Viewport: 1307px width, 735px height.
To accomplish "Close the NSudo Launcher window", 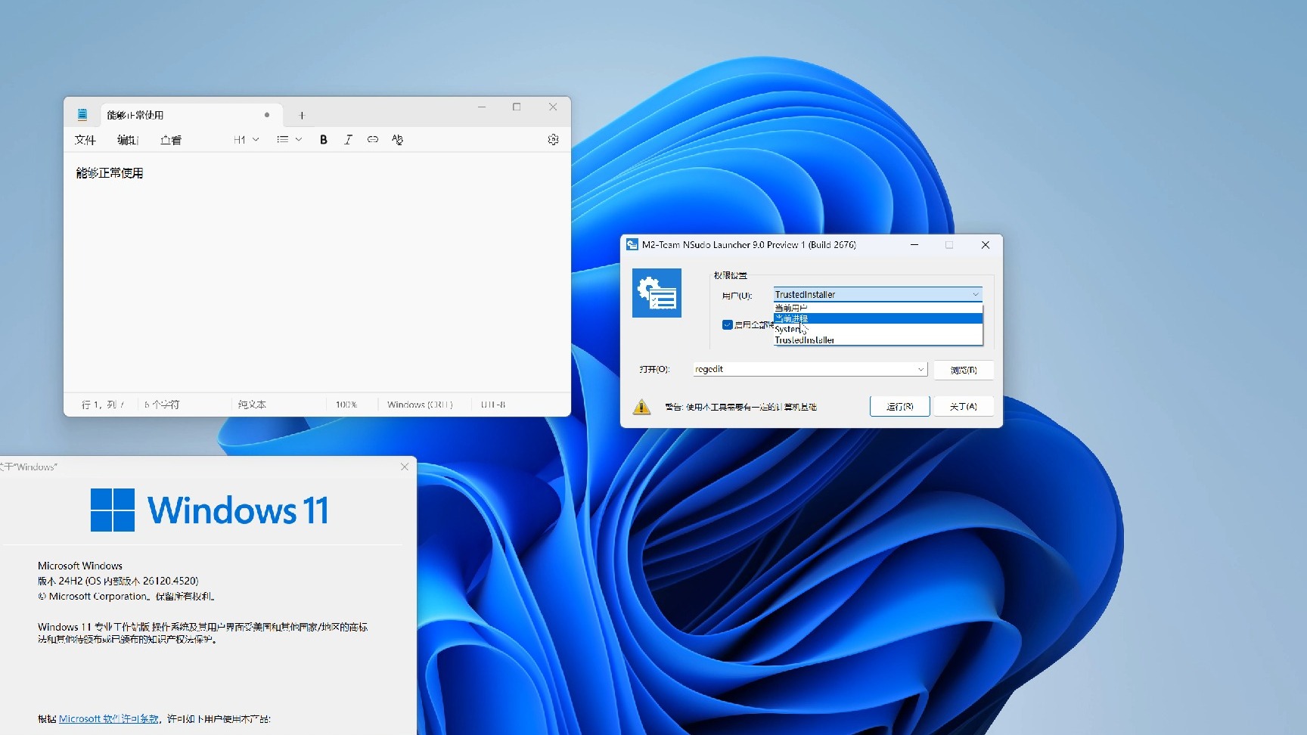I will tap(985, 245).
